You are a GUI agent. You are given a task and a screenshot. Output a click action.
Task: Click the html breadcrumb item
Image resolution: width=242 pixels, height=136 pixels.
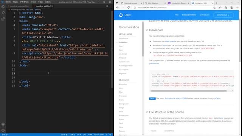[30, 9]
